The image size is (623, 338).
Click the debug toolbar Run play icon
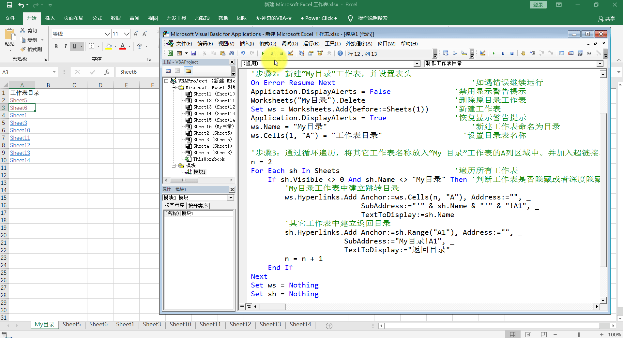pos(494,53)
